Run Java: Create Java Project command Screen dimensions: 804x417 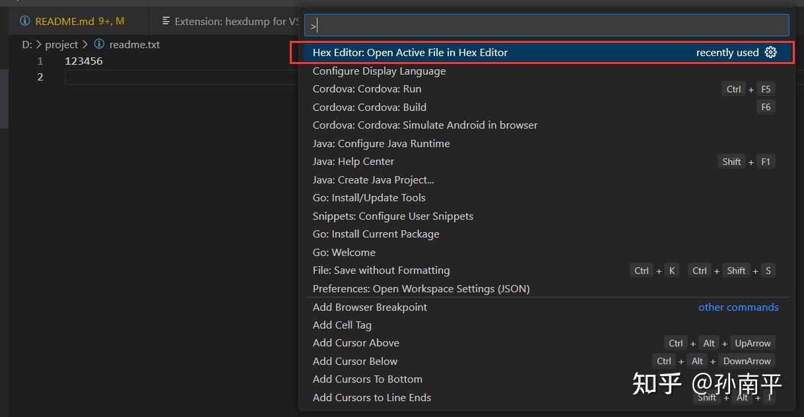[x=373, y=179]
